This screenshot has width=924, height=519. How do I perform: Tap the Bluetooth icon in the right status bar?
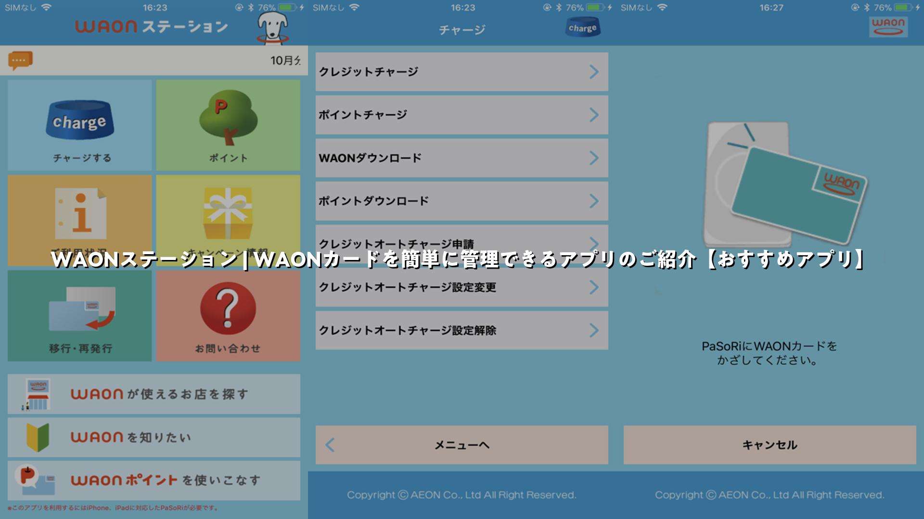pos(867,7)
